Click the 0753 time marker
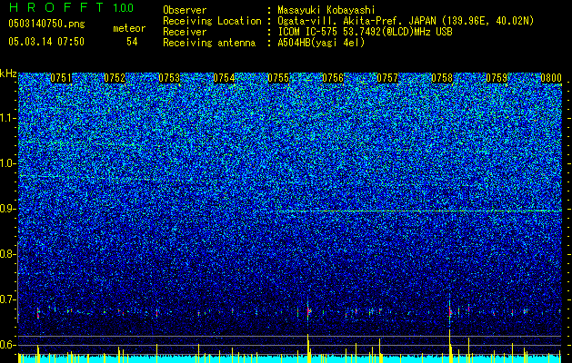 pos(169,78)
